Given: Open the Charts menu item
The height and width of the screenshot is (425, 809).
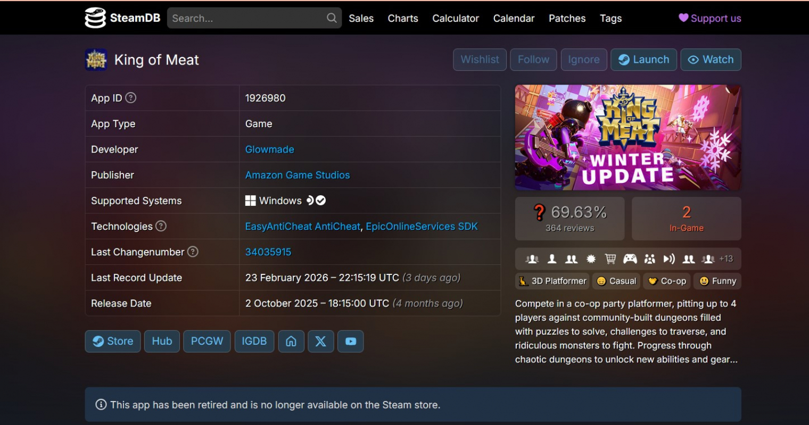Looking at the screenshot, I should pyautogui.click(x=403, y=18).
